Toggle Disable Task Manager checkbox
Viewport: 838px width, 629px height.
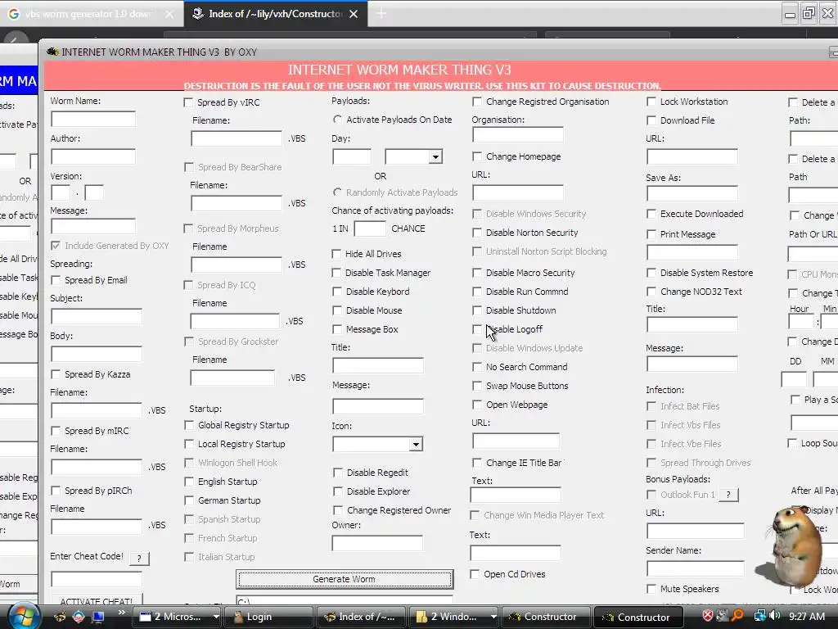tap(336, 273)
